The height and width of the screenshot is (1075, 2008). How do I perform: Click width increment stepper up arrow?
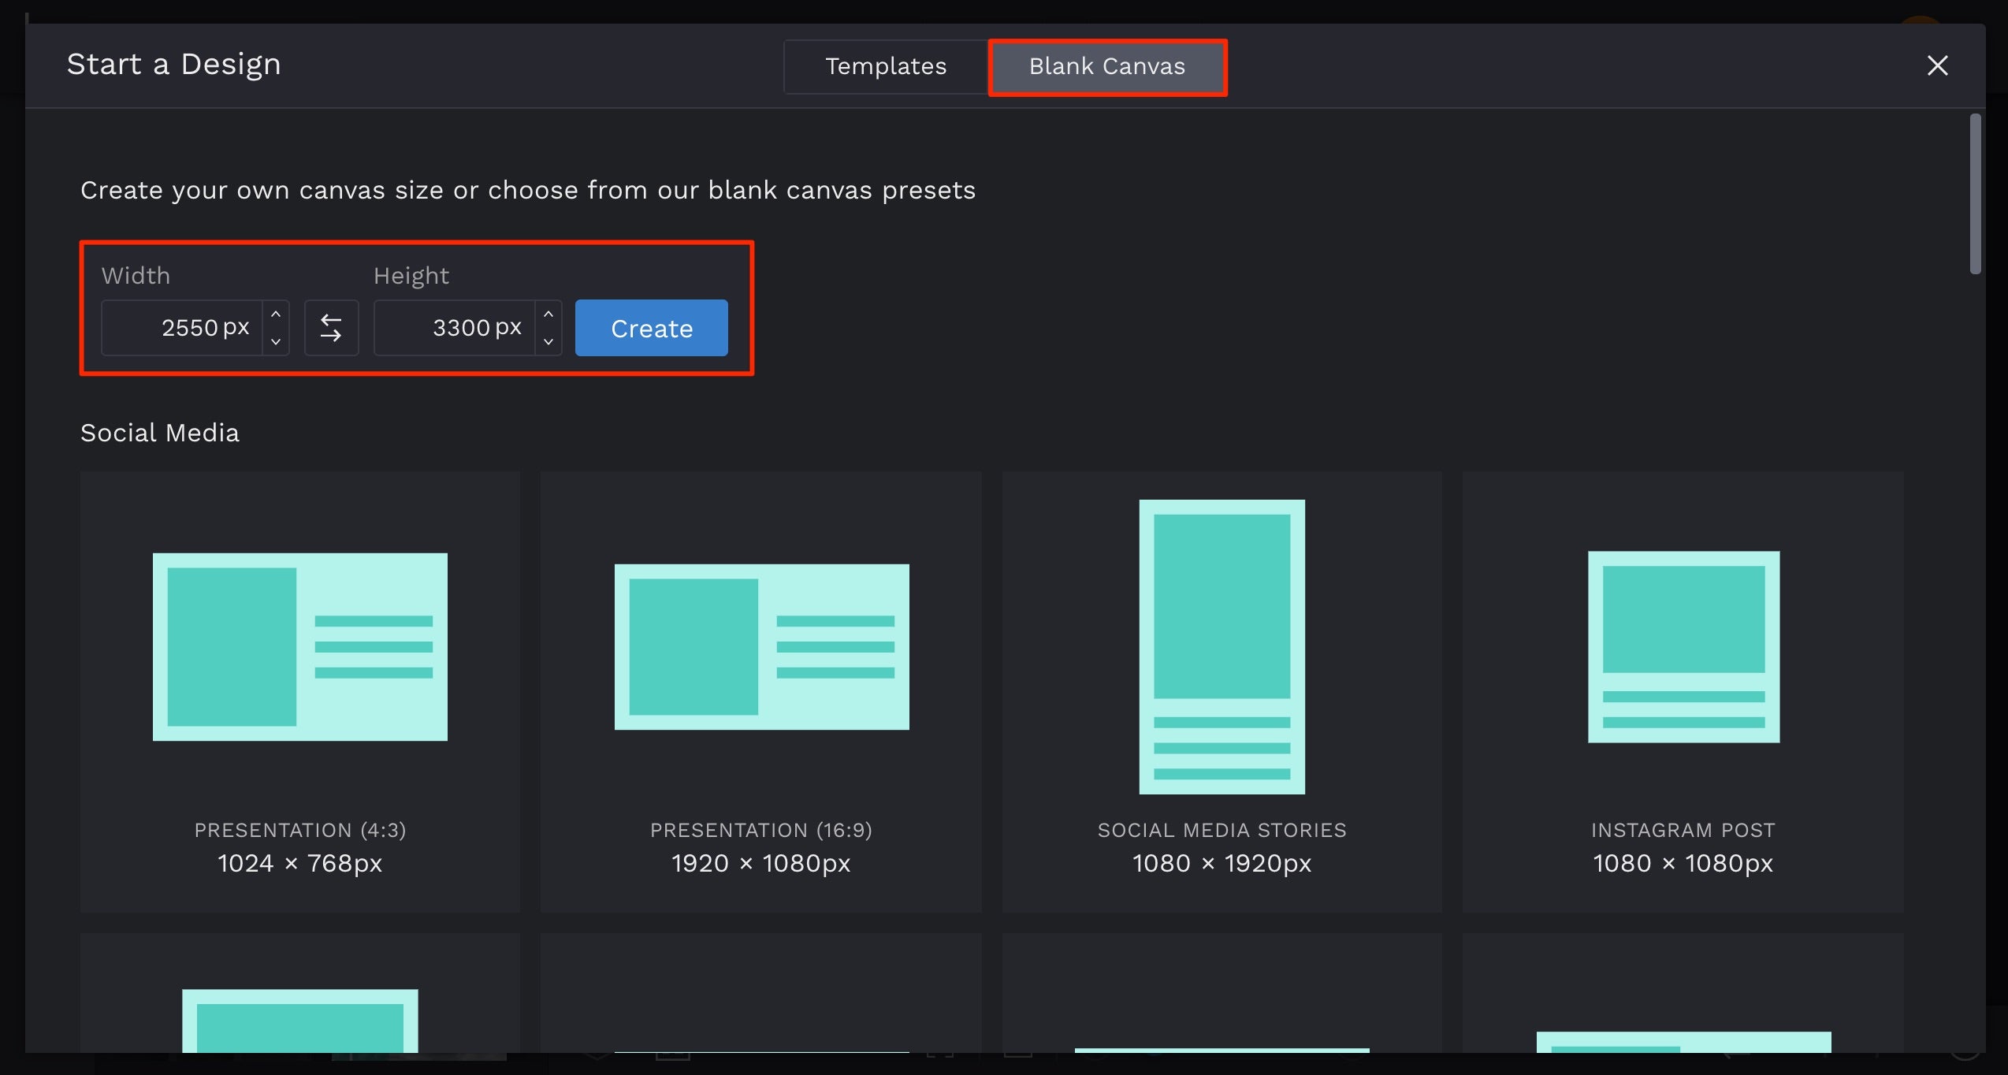coord(277,316)
